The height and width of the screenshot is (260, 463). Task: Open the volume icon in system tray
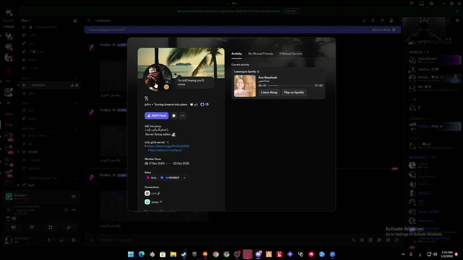click(435, 254)
